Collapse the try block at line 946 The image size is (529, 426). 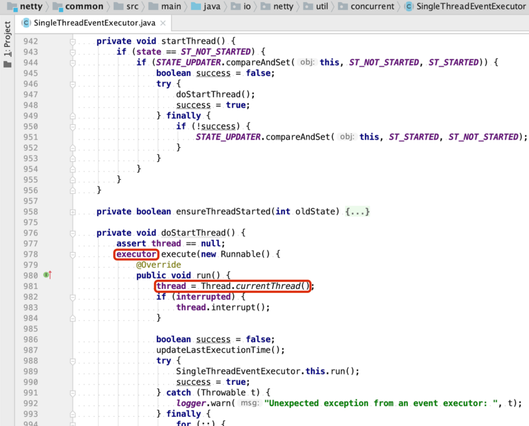point(73,84)
